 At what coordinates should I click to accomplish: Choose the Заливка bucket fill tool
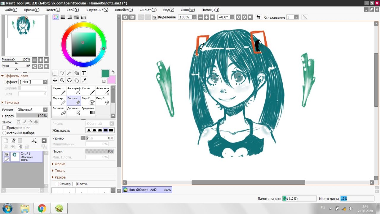[59, 111]
